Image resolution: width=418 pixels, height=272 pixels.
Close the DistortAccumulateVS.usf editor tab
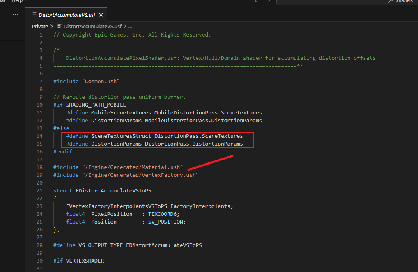click(x=101, y=15)
